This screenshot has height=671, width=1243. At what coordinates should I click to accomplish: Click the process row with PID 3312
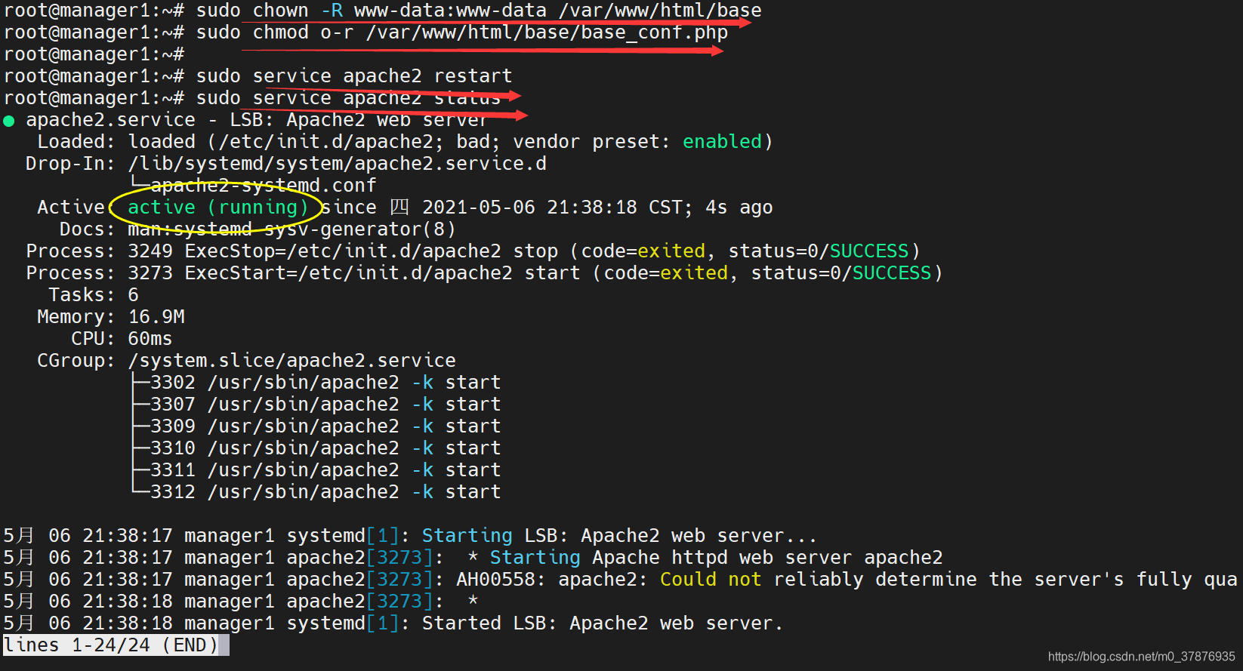click(x=316, y=492)
